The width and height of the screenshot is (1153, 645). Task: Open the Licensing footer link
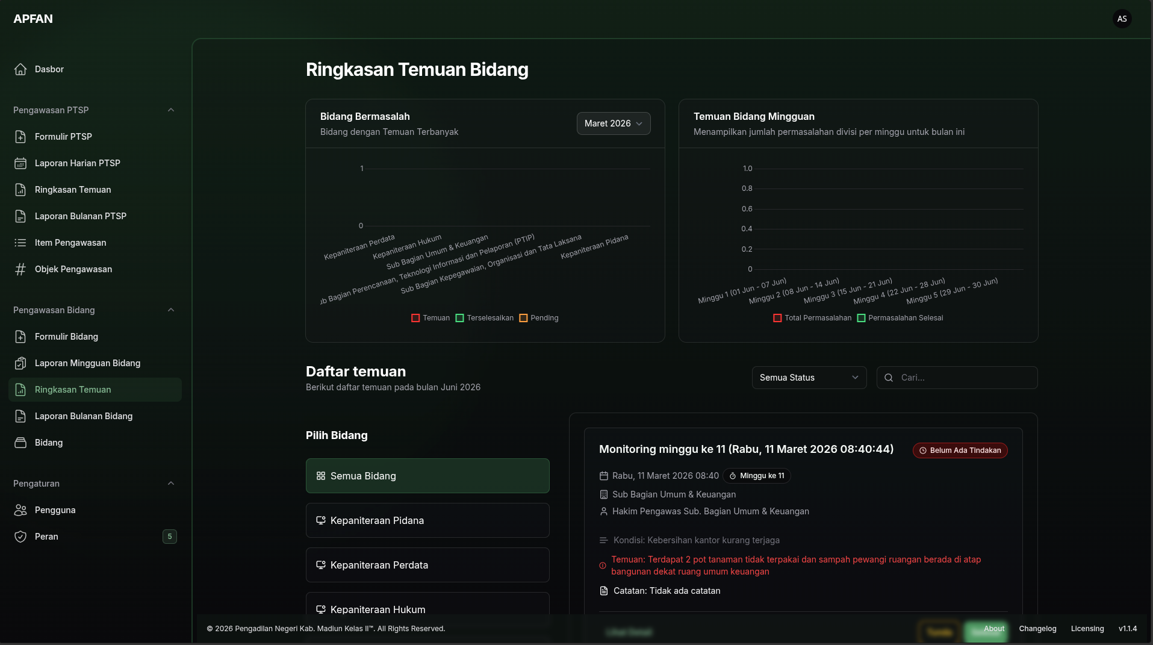coord(1087,629)
